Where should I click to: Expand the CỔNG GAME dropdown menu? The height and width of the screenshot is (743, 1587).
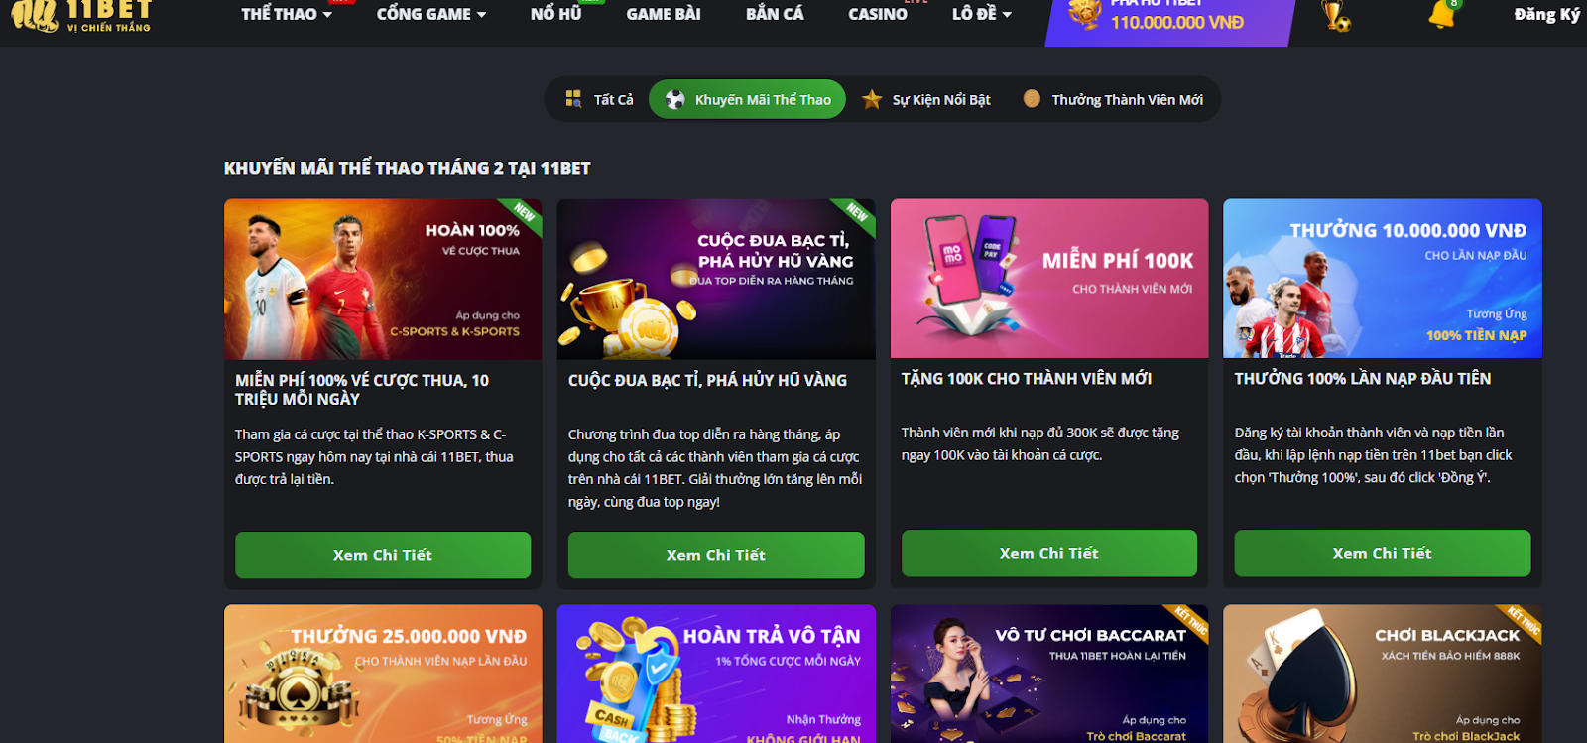tap(431, 14)
